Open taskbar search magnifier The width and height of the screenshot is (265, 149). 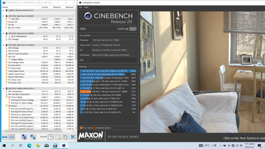coord(13,145)
